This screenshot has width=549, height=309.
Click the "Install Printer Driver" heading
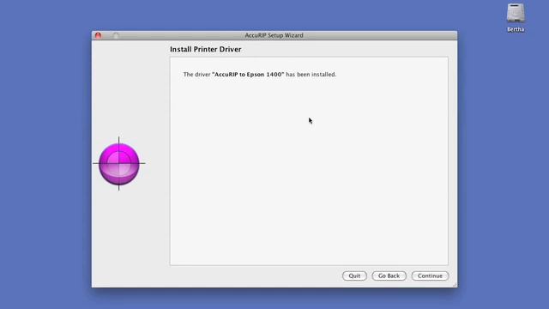coord(206,50)
